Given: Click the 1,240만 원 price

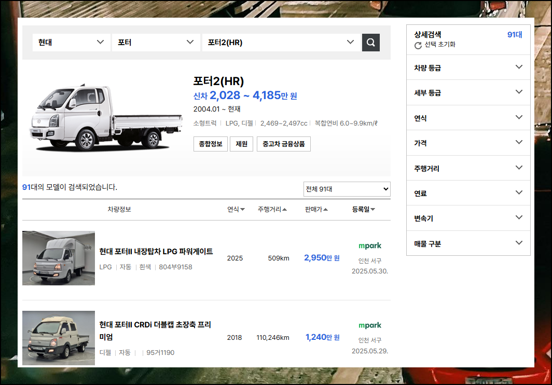Looking at the screenshot, I should (x=323, y=337).
